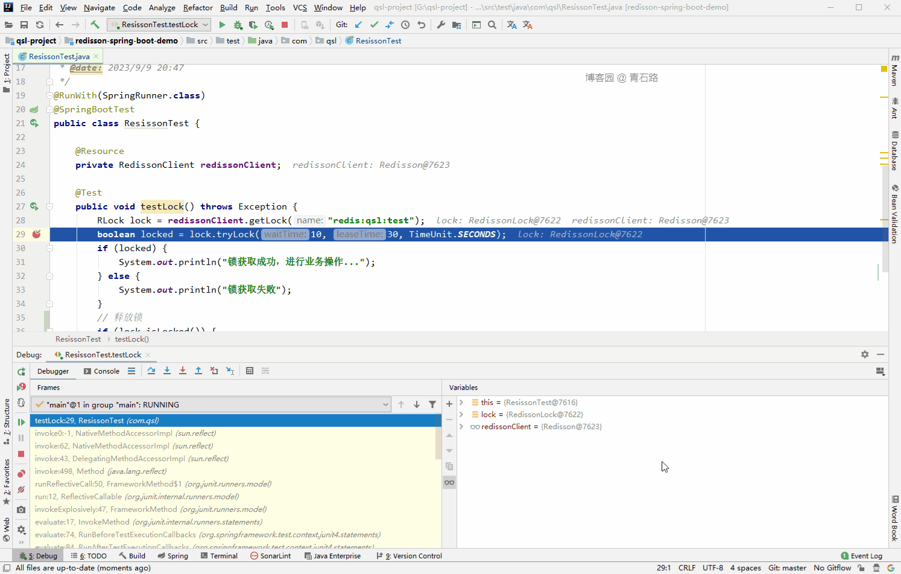This screenshot has width=901, height=574.
Task: Expand the 'lock' variable node
Action: [461, 414]
